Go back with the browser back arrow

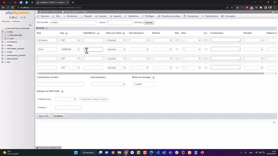(x=3, y=8)
